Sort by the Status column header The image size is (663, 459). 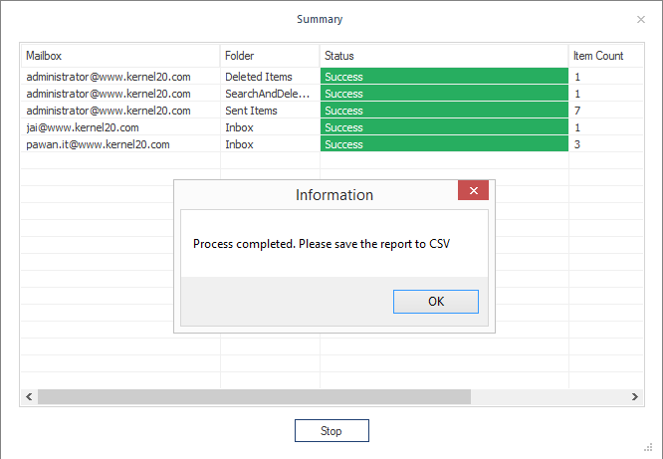444,56
